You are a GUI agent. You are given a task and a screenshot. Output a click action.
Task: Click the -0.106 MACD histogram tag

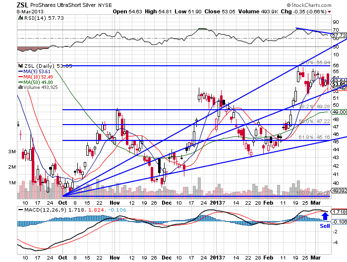coord(340,221)
